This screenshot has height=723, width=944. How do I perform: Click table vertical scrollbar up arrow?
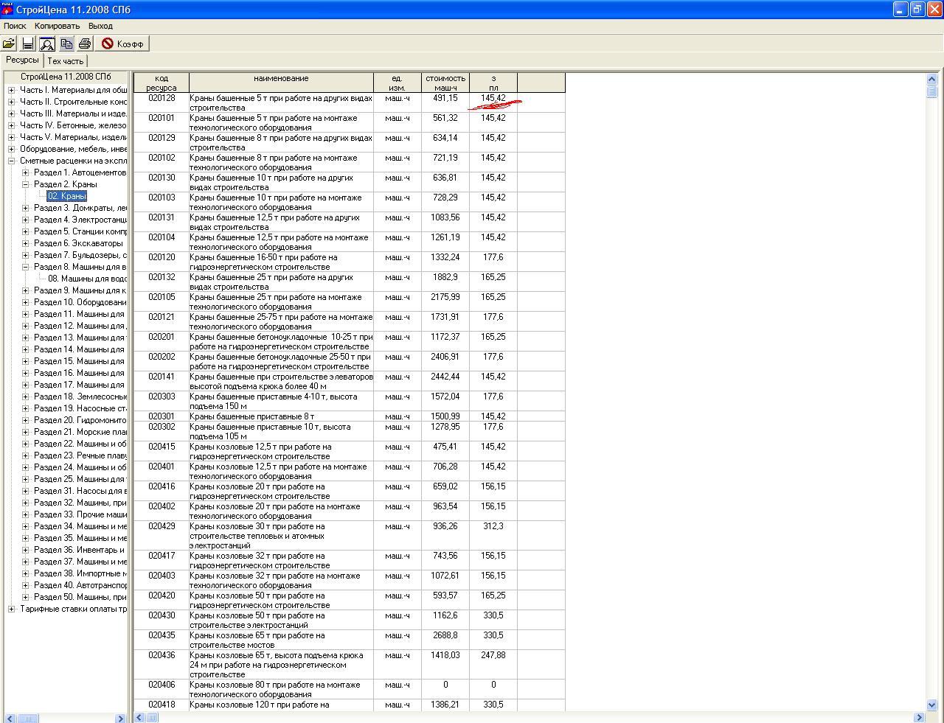click(931, 79)
